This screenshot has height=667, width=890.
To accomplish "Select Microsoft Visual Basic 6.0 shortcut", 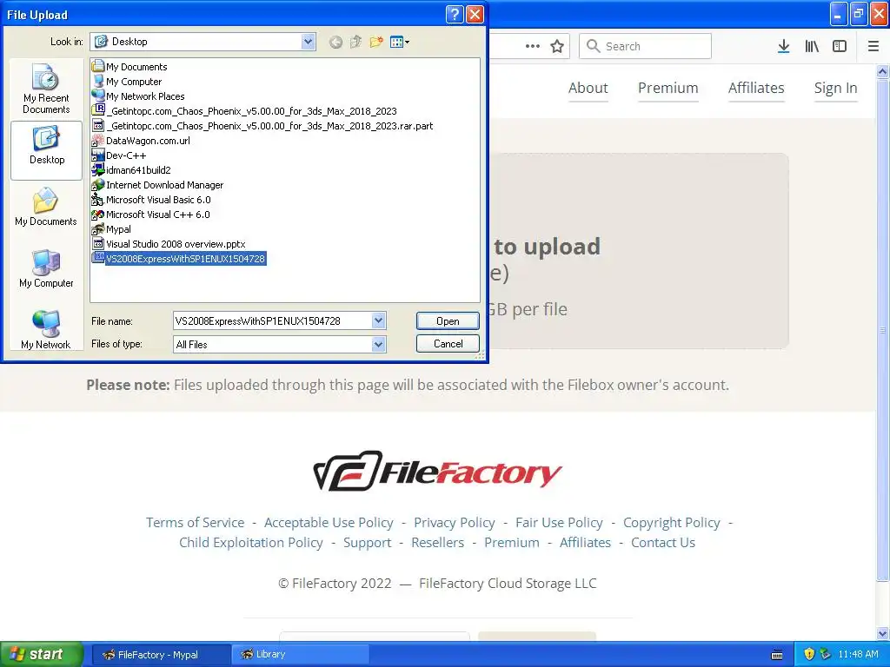I will click(x=151, y=200).
